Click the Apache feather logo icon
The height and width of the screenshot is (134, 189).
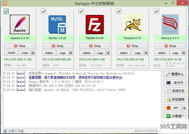20,24
